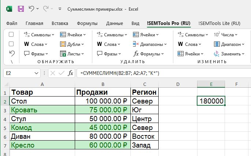Switch to the Вставка tab
The height and width of the screenshot is (156, 251).
click(x=60, y=23)
